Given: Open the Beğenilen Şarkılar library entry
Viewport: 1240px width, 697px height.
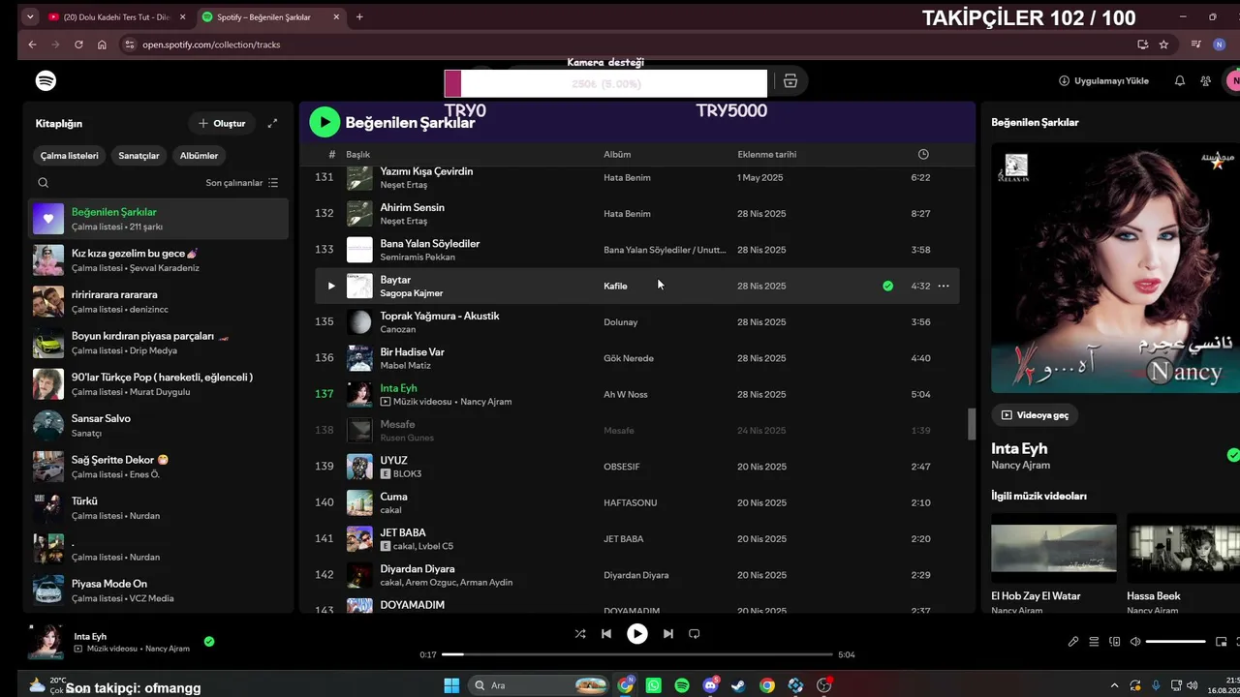Looking at the screenshot, I should (159, 219).
